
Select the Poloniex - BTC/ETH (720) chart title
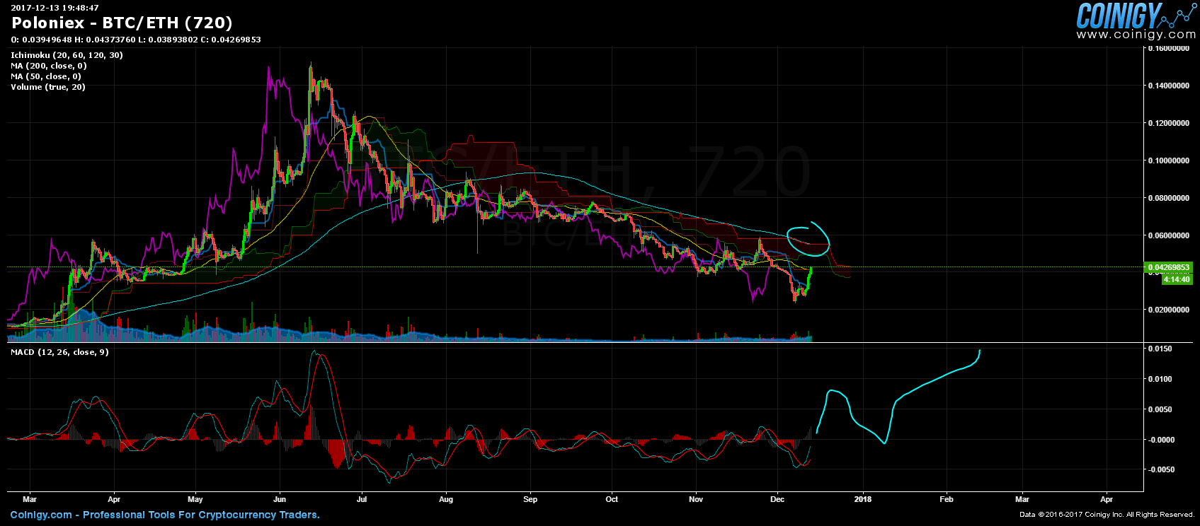pyautogui.click(x=122, y=23)
